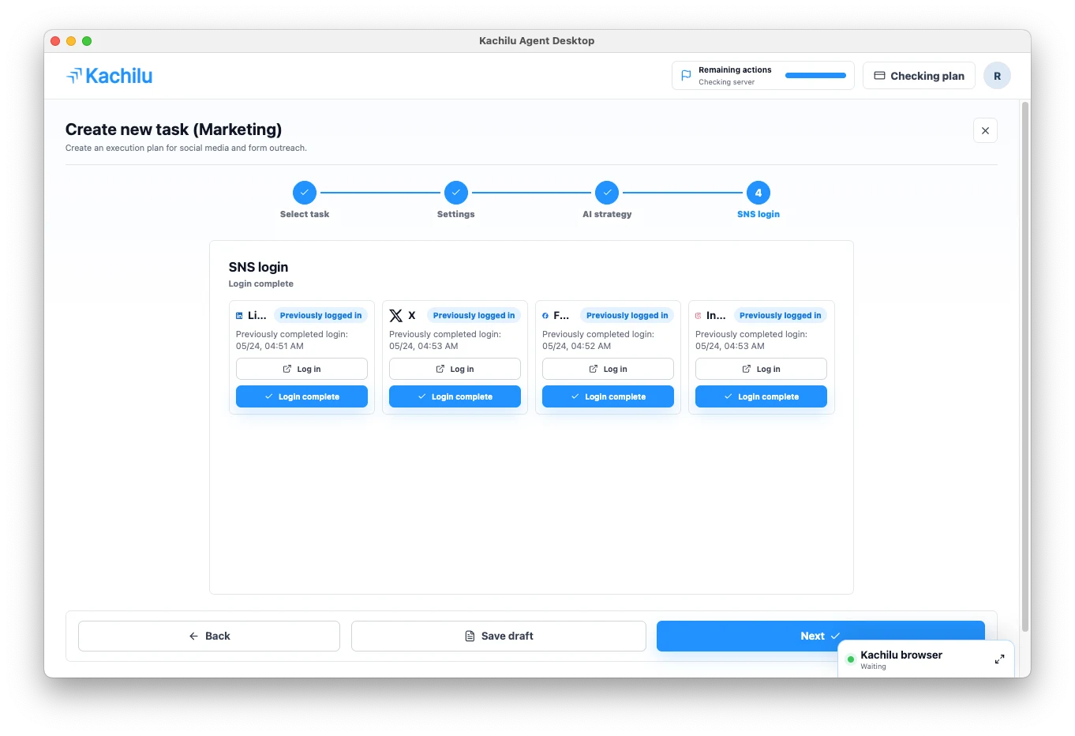Click the Create new task (Marketing) heading
The image size is (1075, 736).
pos(174,130)
